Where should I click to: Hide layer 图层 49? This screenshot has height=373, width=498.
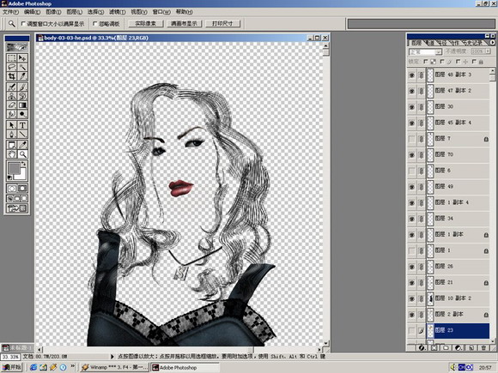coord(411,187)
